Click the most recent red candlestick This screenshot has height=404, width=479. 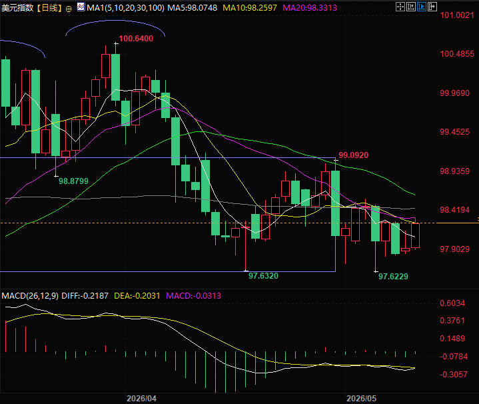[415, 235]
